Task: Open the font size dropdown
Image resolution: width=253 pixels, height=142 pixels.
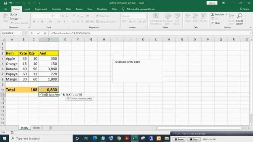Action: tap(59, 16)
